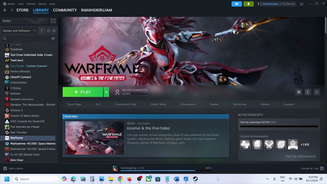Click achievements unlocked progress bar

[279, 126]
